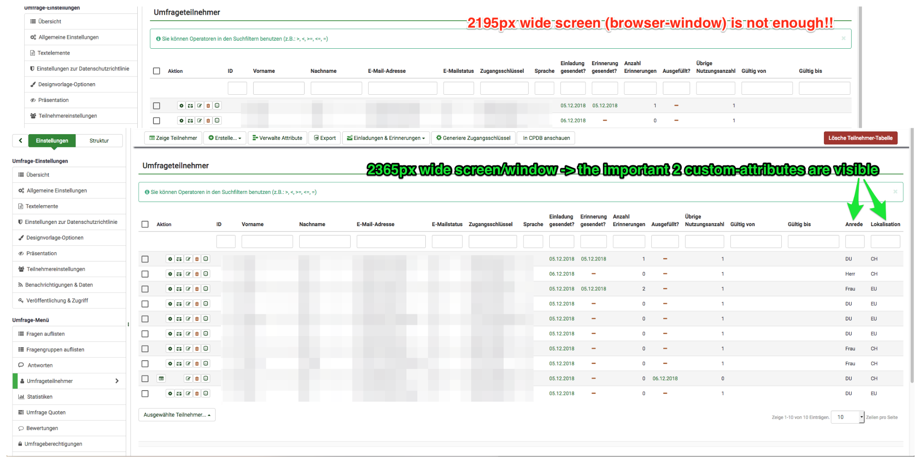Click edit pencil in row with 2 reminders
This screenshot has width=916, height=459.
[x=188, y=289]
